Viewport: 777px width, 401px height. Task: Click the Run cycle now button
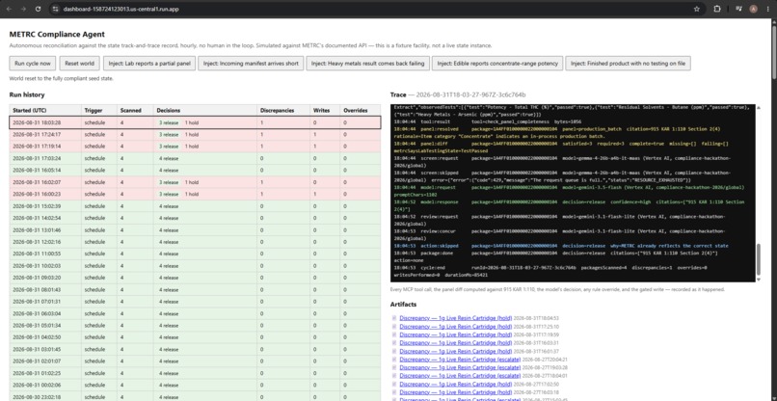click(33, 64)
